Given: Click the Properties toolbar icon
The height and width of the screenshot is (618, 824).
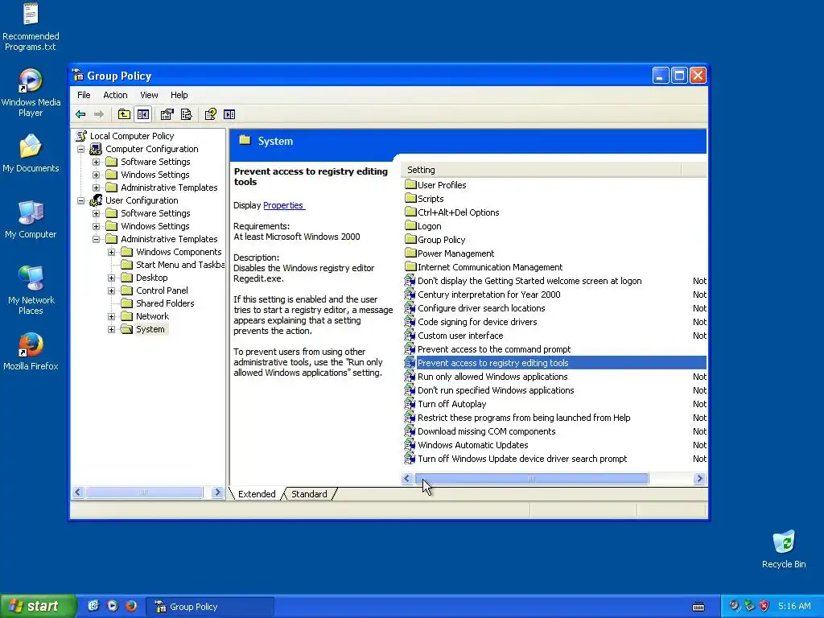Looking at the screenshot, I should click(x=167, y=114).
